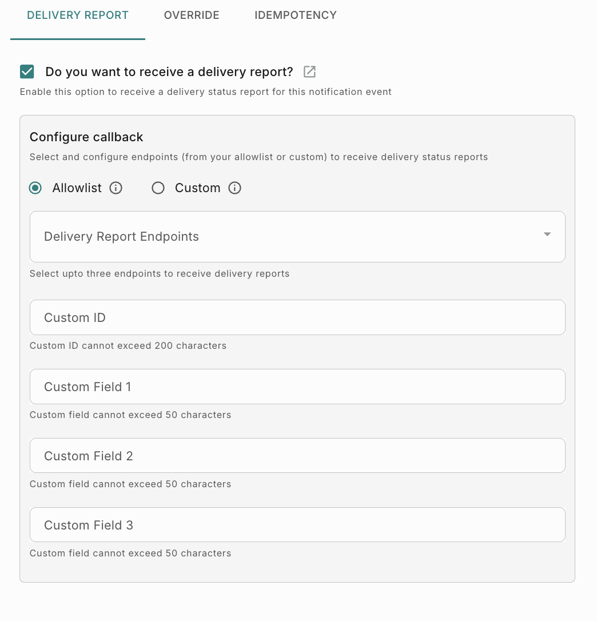
Task: Click the 'Do you want to receive a delivery report?' label
Action: click(x=169, y=72)
